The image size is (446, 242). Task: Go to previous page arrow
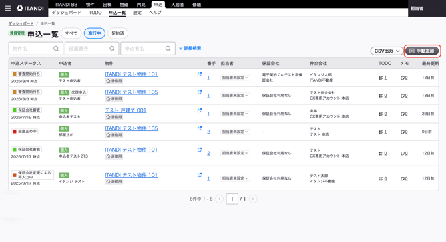(x=219, y=199)
